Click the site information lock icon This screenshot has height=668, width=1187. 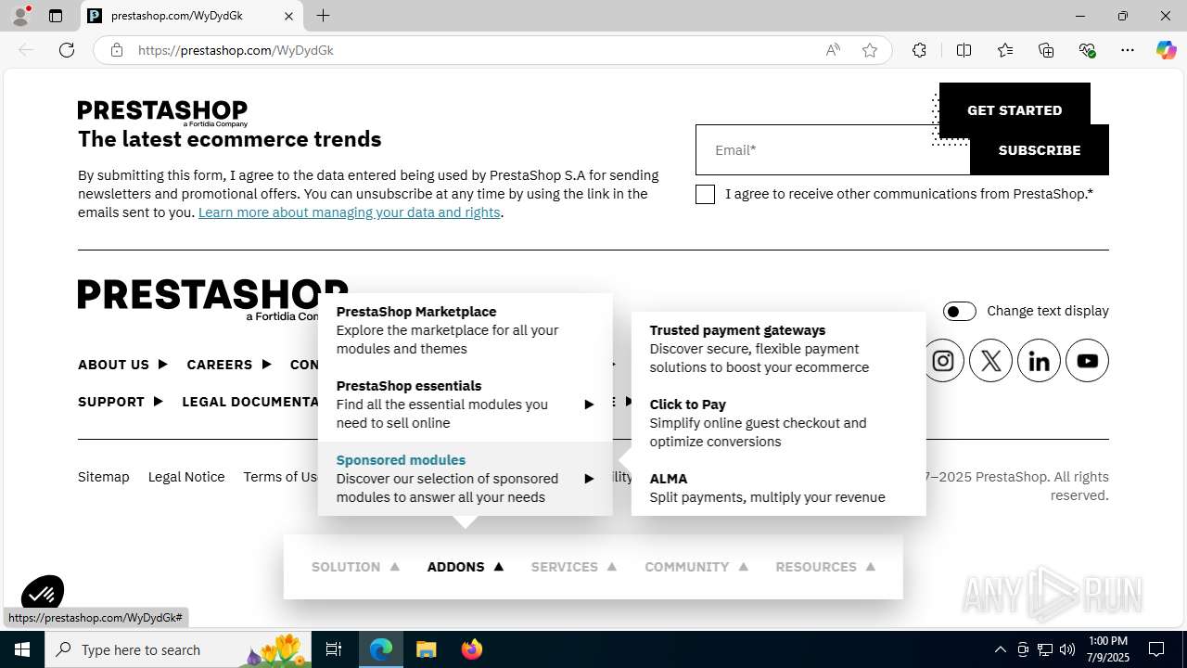[x=117, y=50]
